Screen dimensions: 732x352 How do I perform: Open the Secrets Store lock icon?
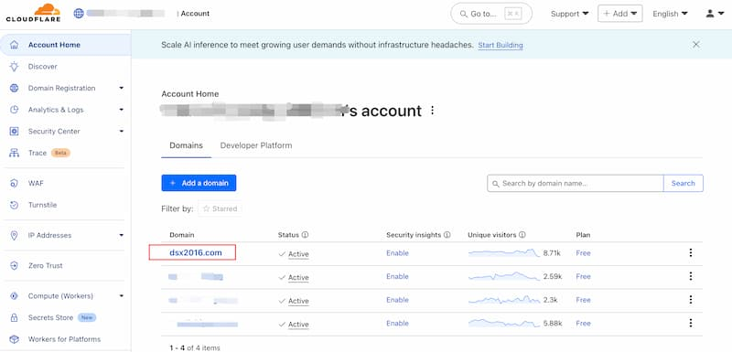pyautogui.click(x=14, y=317)
